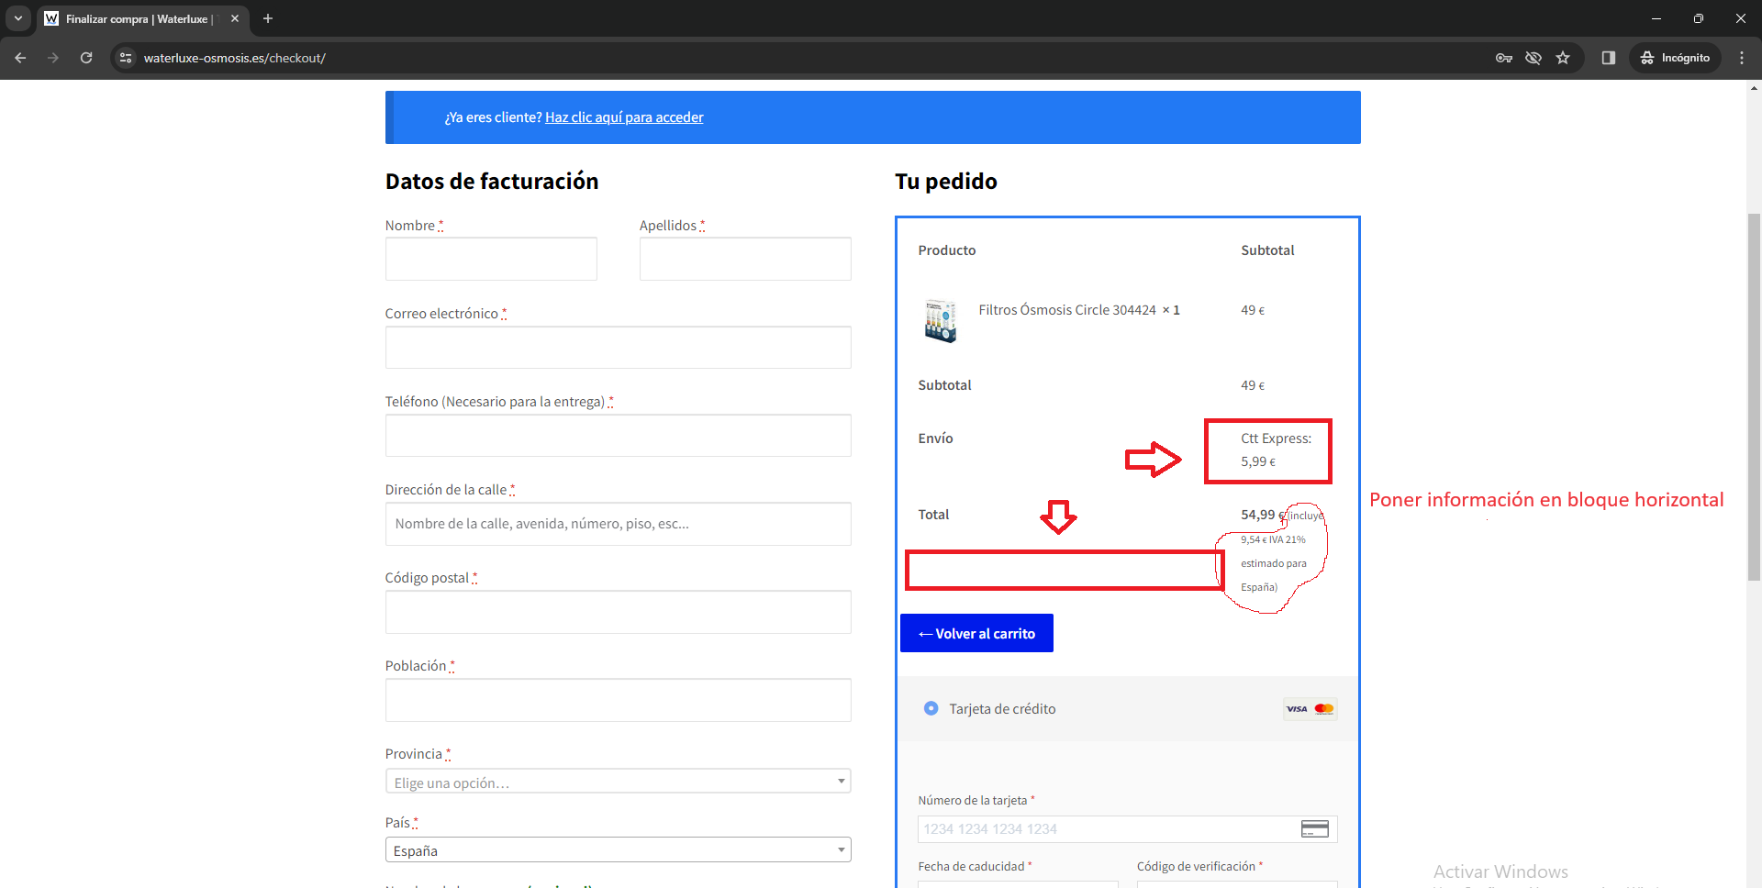Viewport: 1762px width, 888px height.
Task: Click the 'Haz clic aquí para acceder' link
Action: click(x=624, y=117)
